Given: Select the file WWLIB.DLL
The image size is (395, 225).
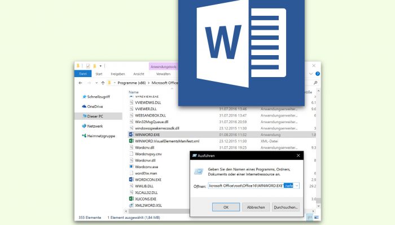Looking at the screenshot, I should tap(144, 186).
